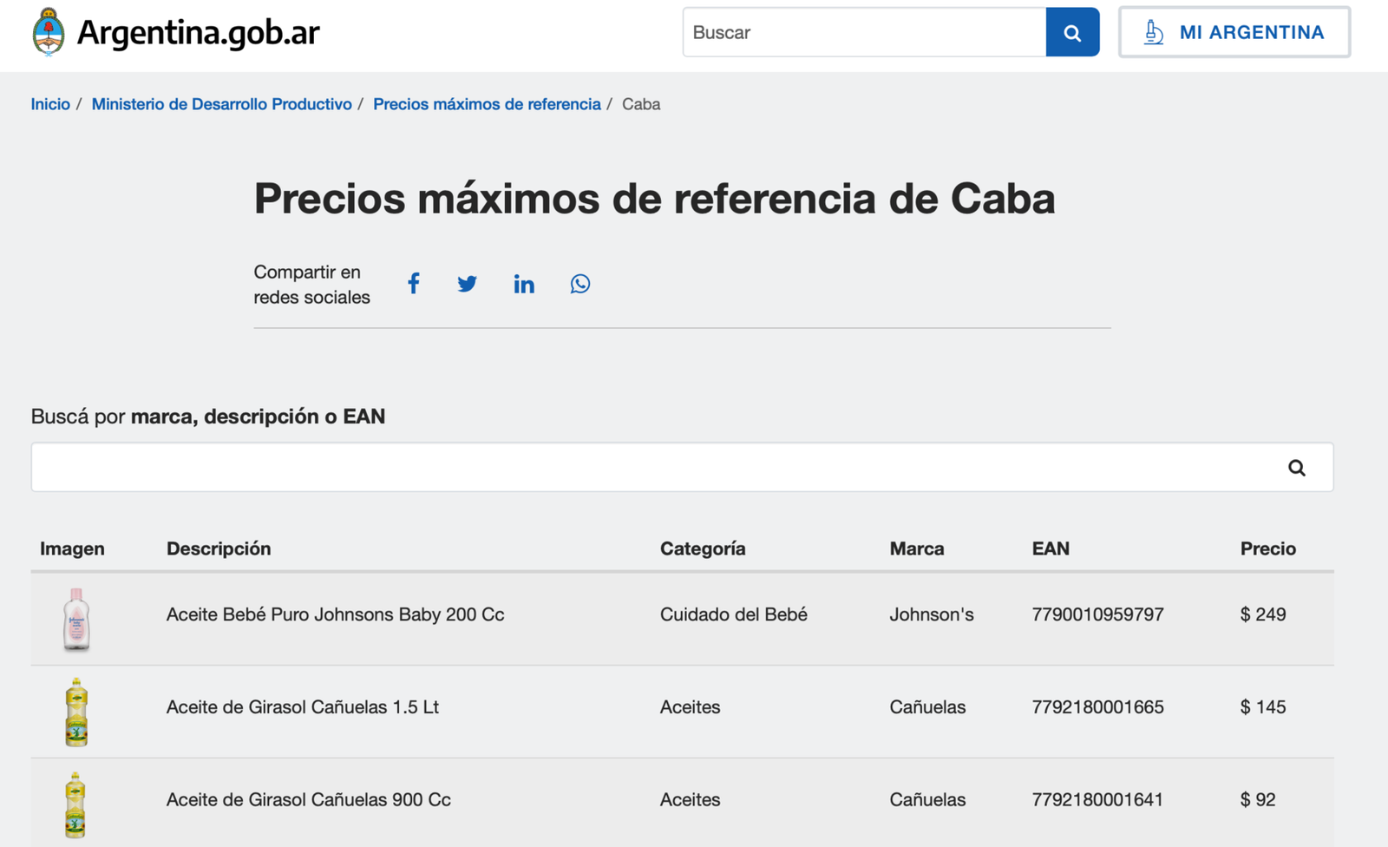Focus the Buscar site search field
Viewport: 1388px width, 847px height.
[x=864, y=32]
